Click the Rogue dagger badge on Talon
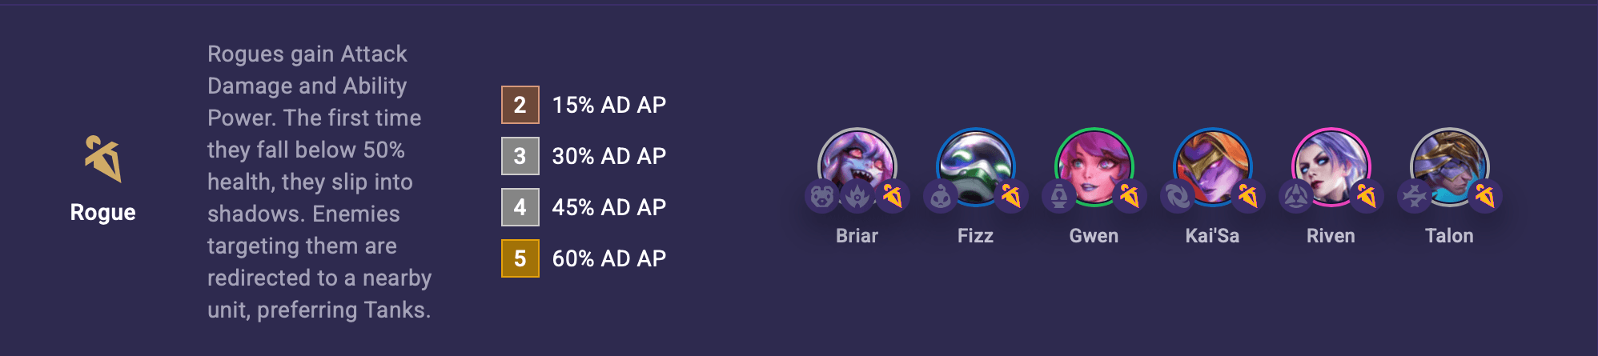Screen dimensions: 1598x356 click(x=1485, y=196)
